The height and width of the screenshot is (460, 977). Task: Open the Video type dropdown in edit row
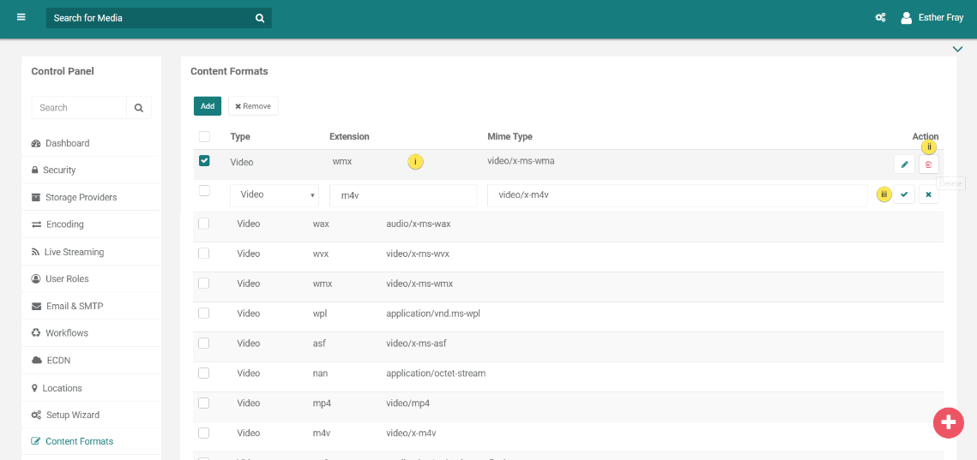pos(274,195)
